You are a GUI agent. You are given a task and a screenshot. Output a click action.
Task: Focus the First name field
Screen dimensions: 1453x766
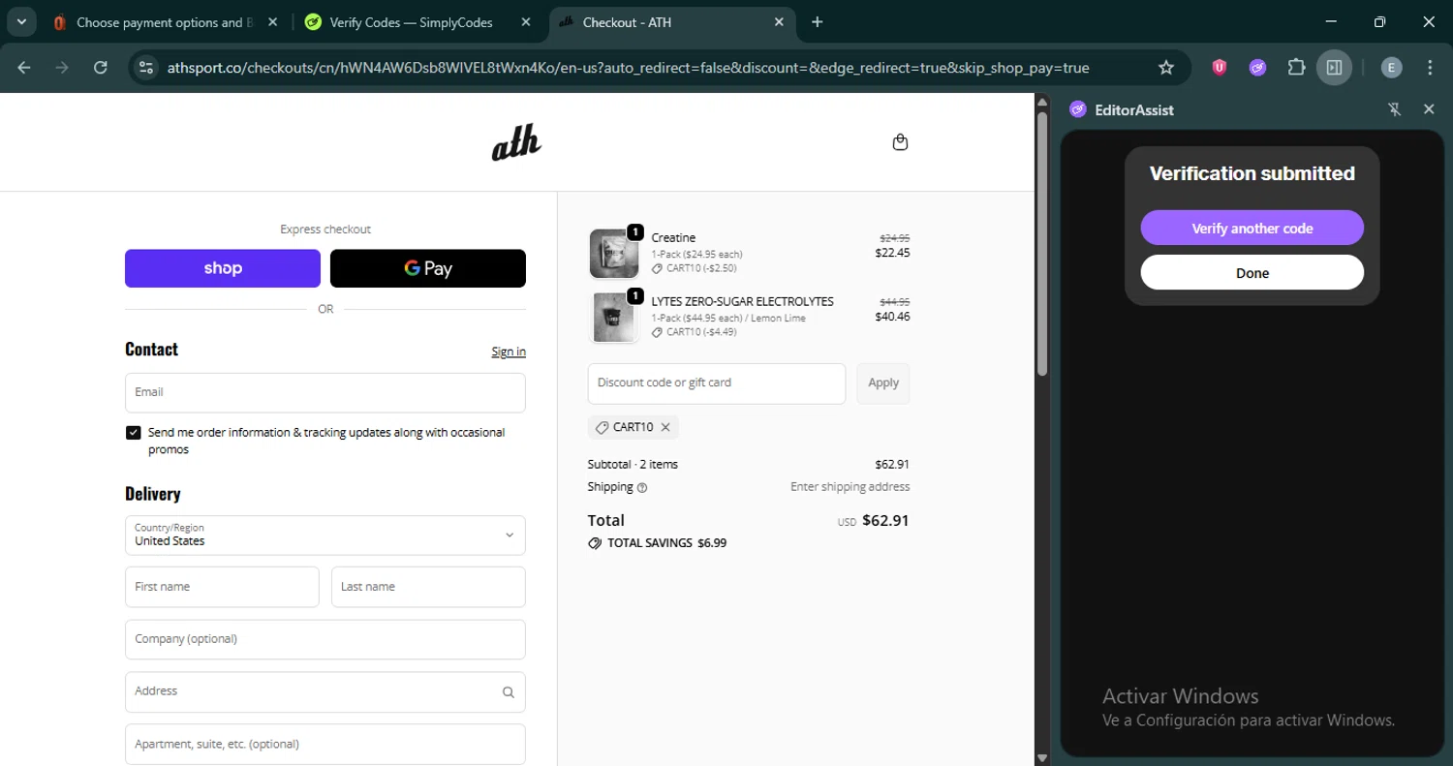[x=222, y=587]
